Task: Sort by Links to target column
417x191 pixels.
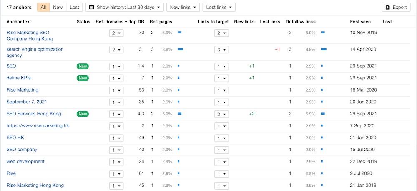Action: click(213, 22)
